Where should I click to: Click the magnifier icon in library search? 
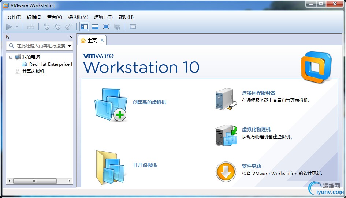click(11, 46)
